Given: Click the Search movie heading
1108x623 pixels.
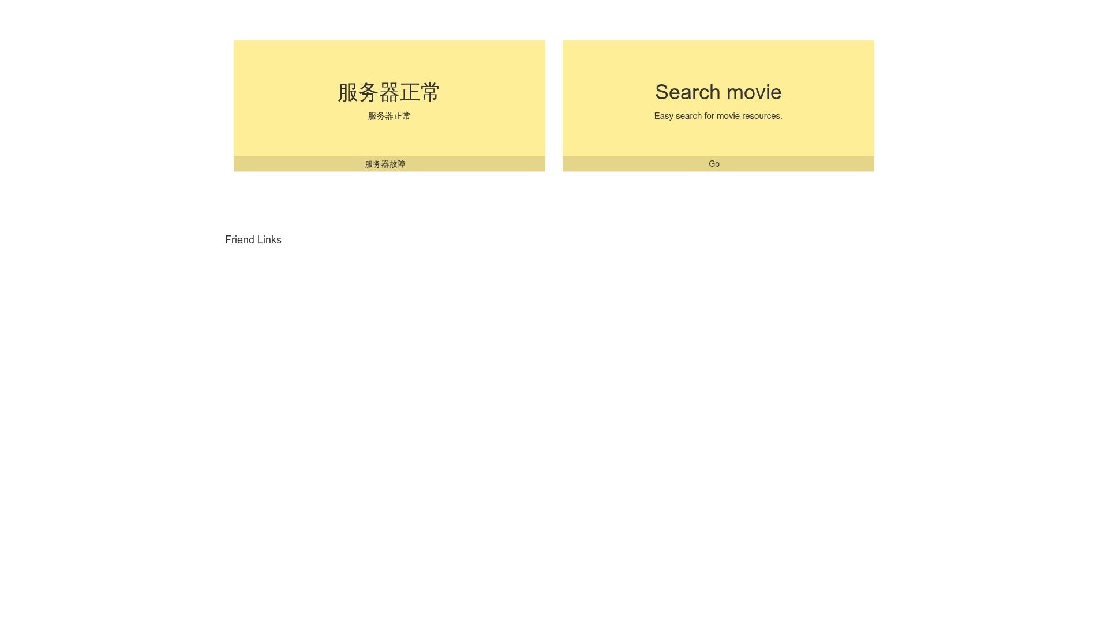Looking at the screenshot, I should tap(718, 92).
